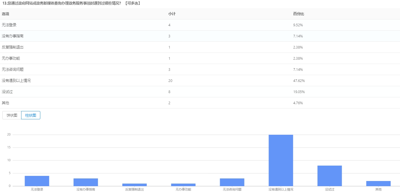The height and width of the screenshot is (193, 400).
Task: Click the 47.62% percentage cell
Action: (299, 81)
